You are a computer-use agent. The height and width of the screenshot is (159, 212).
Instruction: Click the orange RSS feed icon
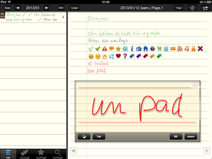tap(180, 49)
